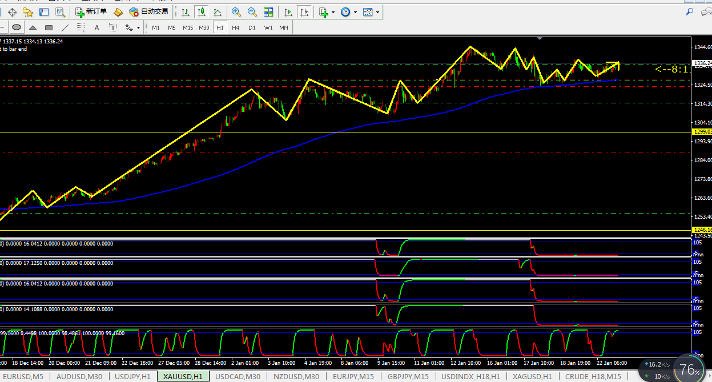This screenshot has height=382, width=712.
Task: Click the add indicators icon
Action: pyautogui.click(x=324, y=12)
